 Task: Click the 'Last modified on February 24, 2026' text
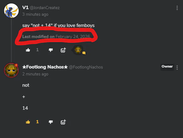tap(56, 36)
